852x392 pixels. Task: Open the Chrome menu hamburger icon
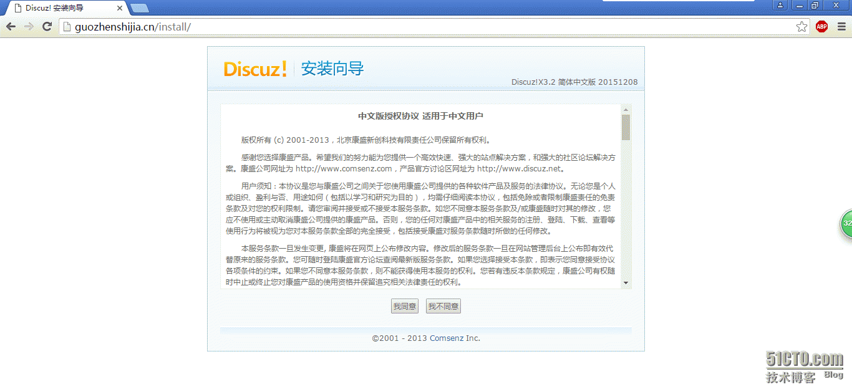point(841,26)
